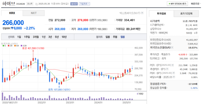Screen dimensions: 206x104
Task: Open help icon next to 추정PER EPS
Action: [167, 69]
